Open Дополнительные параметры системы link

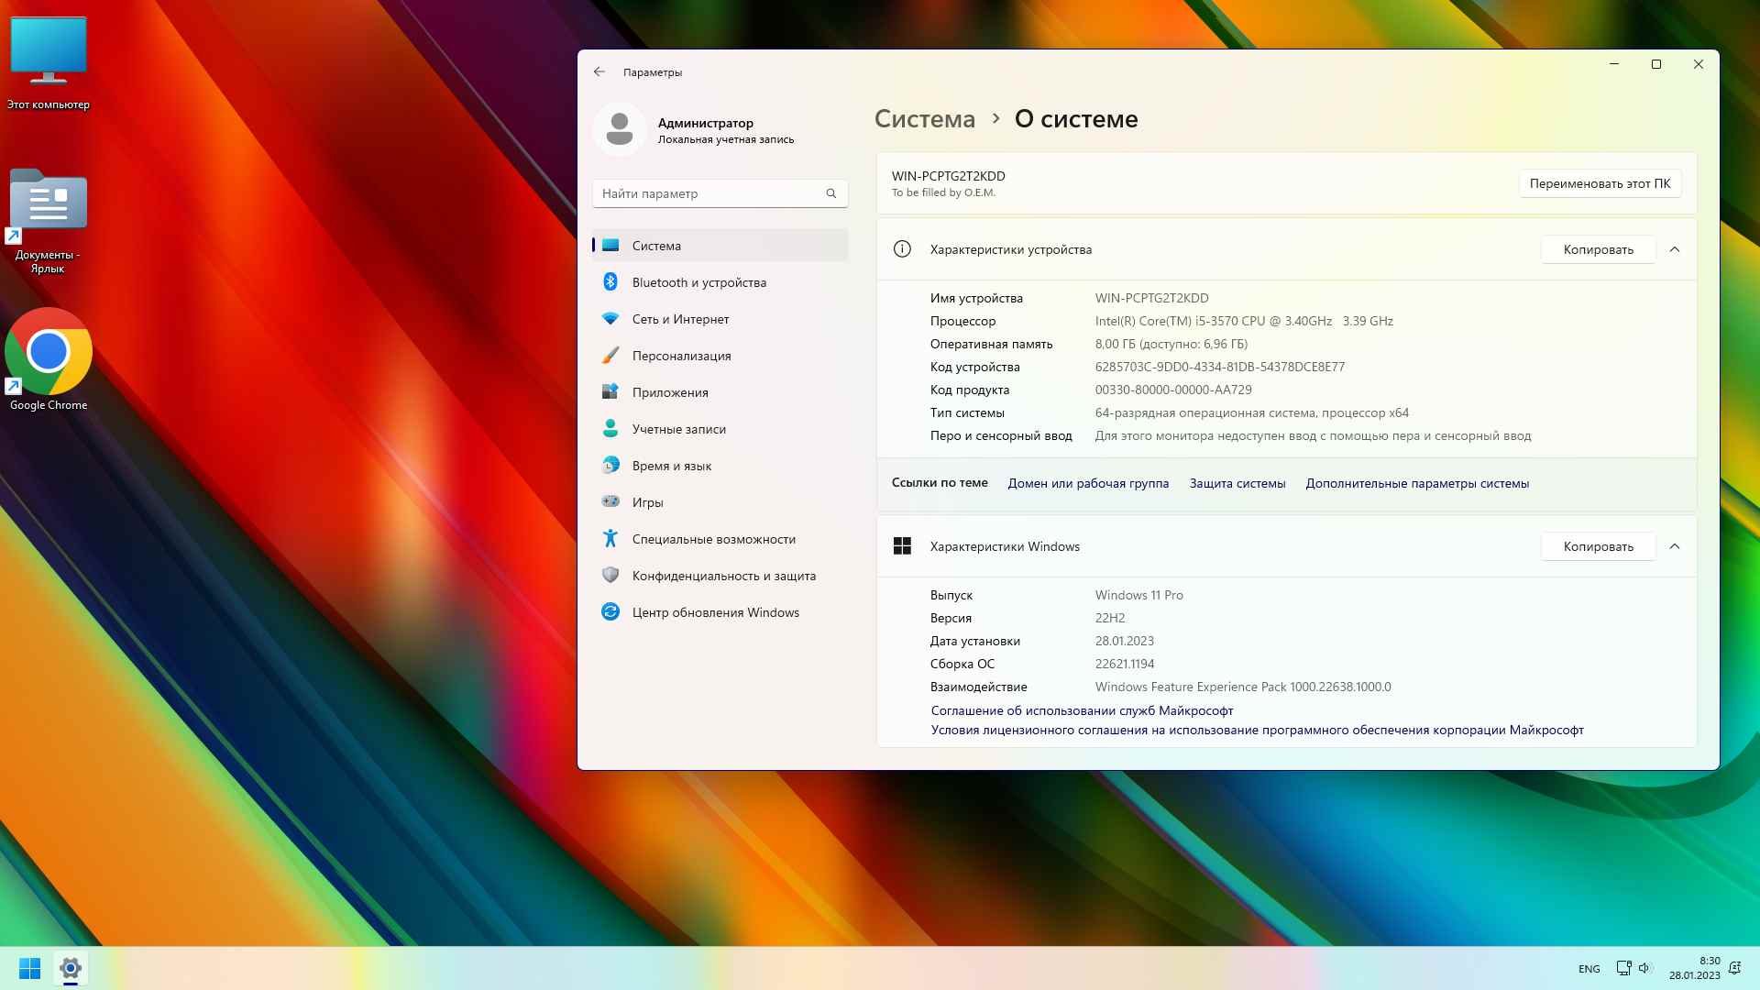[x=1416, y=482]
